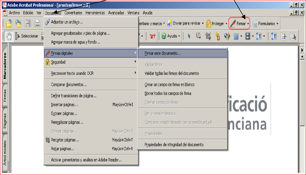Select the blue Button form tool
Image resolution: width=306 pixels, height=175 pixels.
pyautogui.click(x=236, y=36)
